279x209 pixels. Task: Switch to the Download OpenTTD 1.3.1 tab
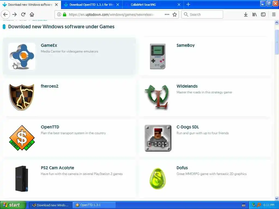92,5
